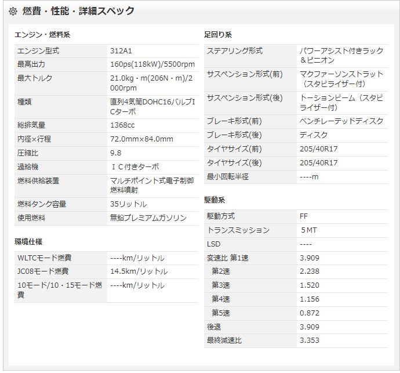Select drive type value FF

coord(304,216)
